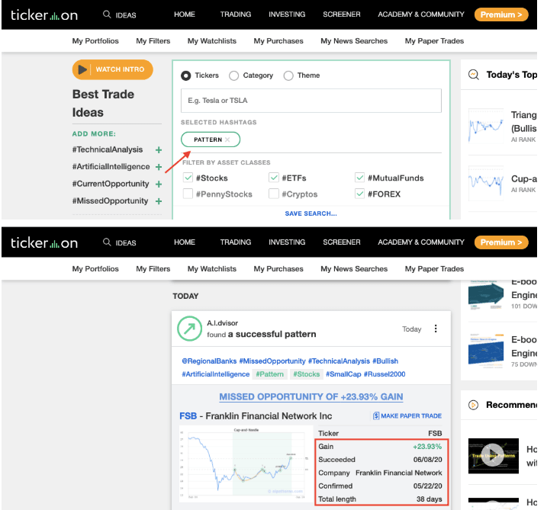Open the Triangle Bullish chart thumbnail
This screenshot has height=510, width=547.
coord(486,126)
